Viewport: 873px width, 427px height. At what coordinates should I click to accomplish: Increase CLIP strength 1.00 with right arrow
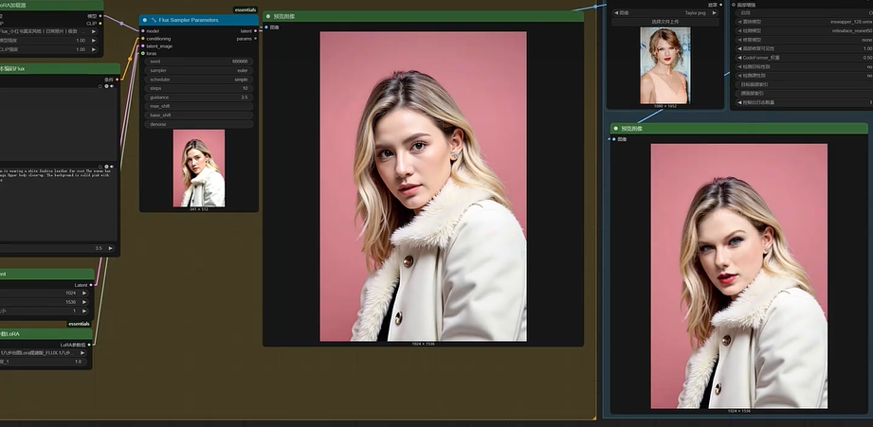point(93,49)
